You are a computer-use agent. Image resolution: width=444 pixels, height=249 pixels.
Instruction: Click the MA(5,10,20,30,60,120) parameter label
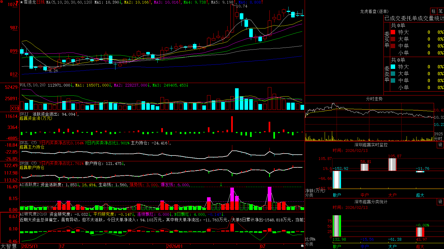69,2
